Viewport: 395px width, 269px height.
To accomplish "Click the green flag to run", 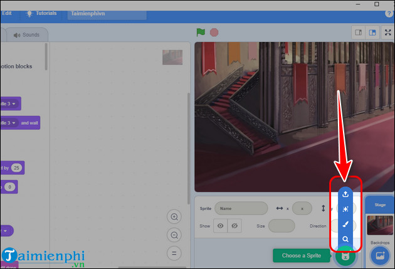I will pyautogui.click(x=201, y=32).
